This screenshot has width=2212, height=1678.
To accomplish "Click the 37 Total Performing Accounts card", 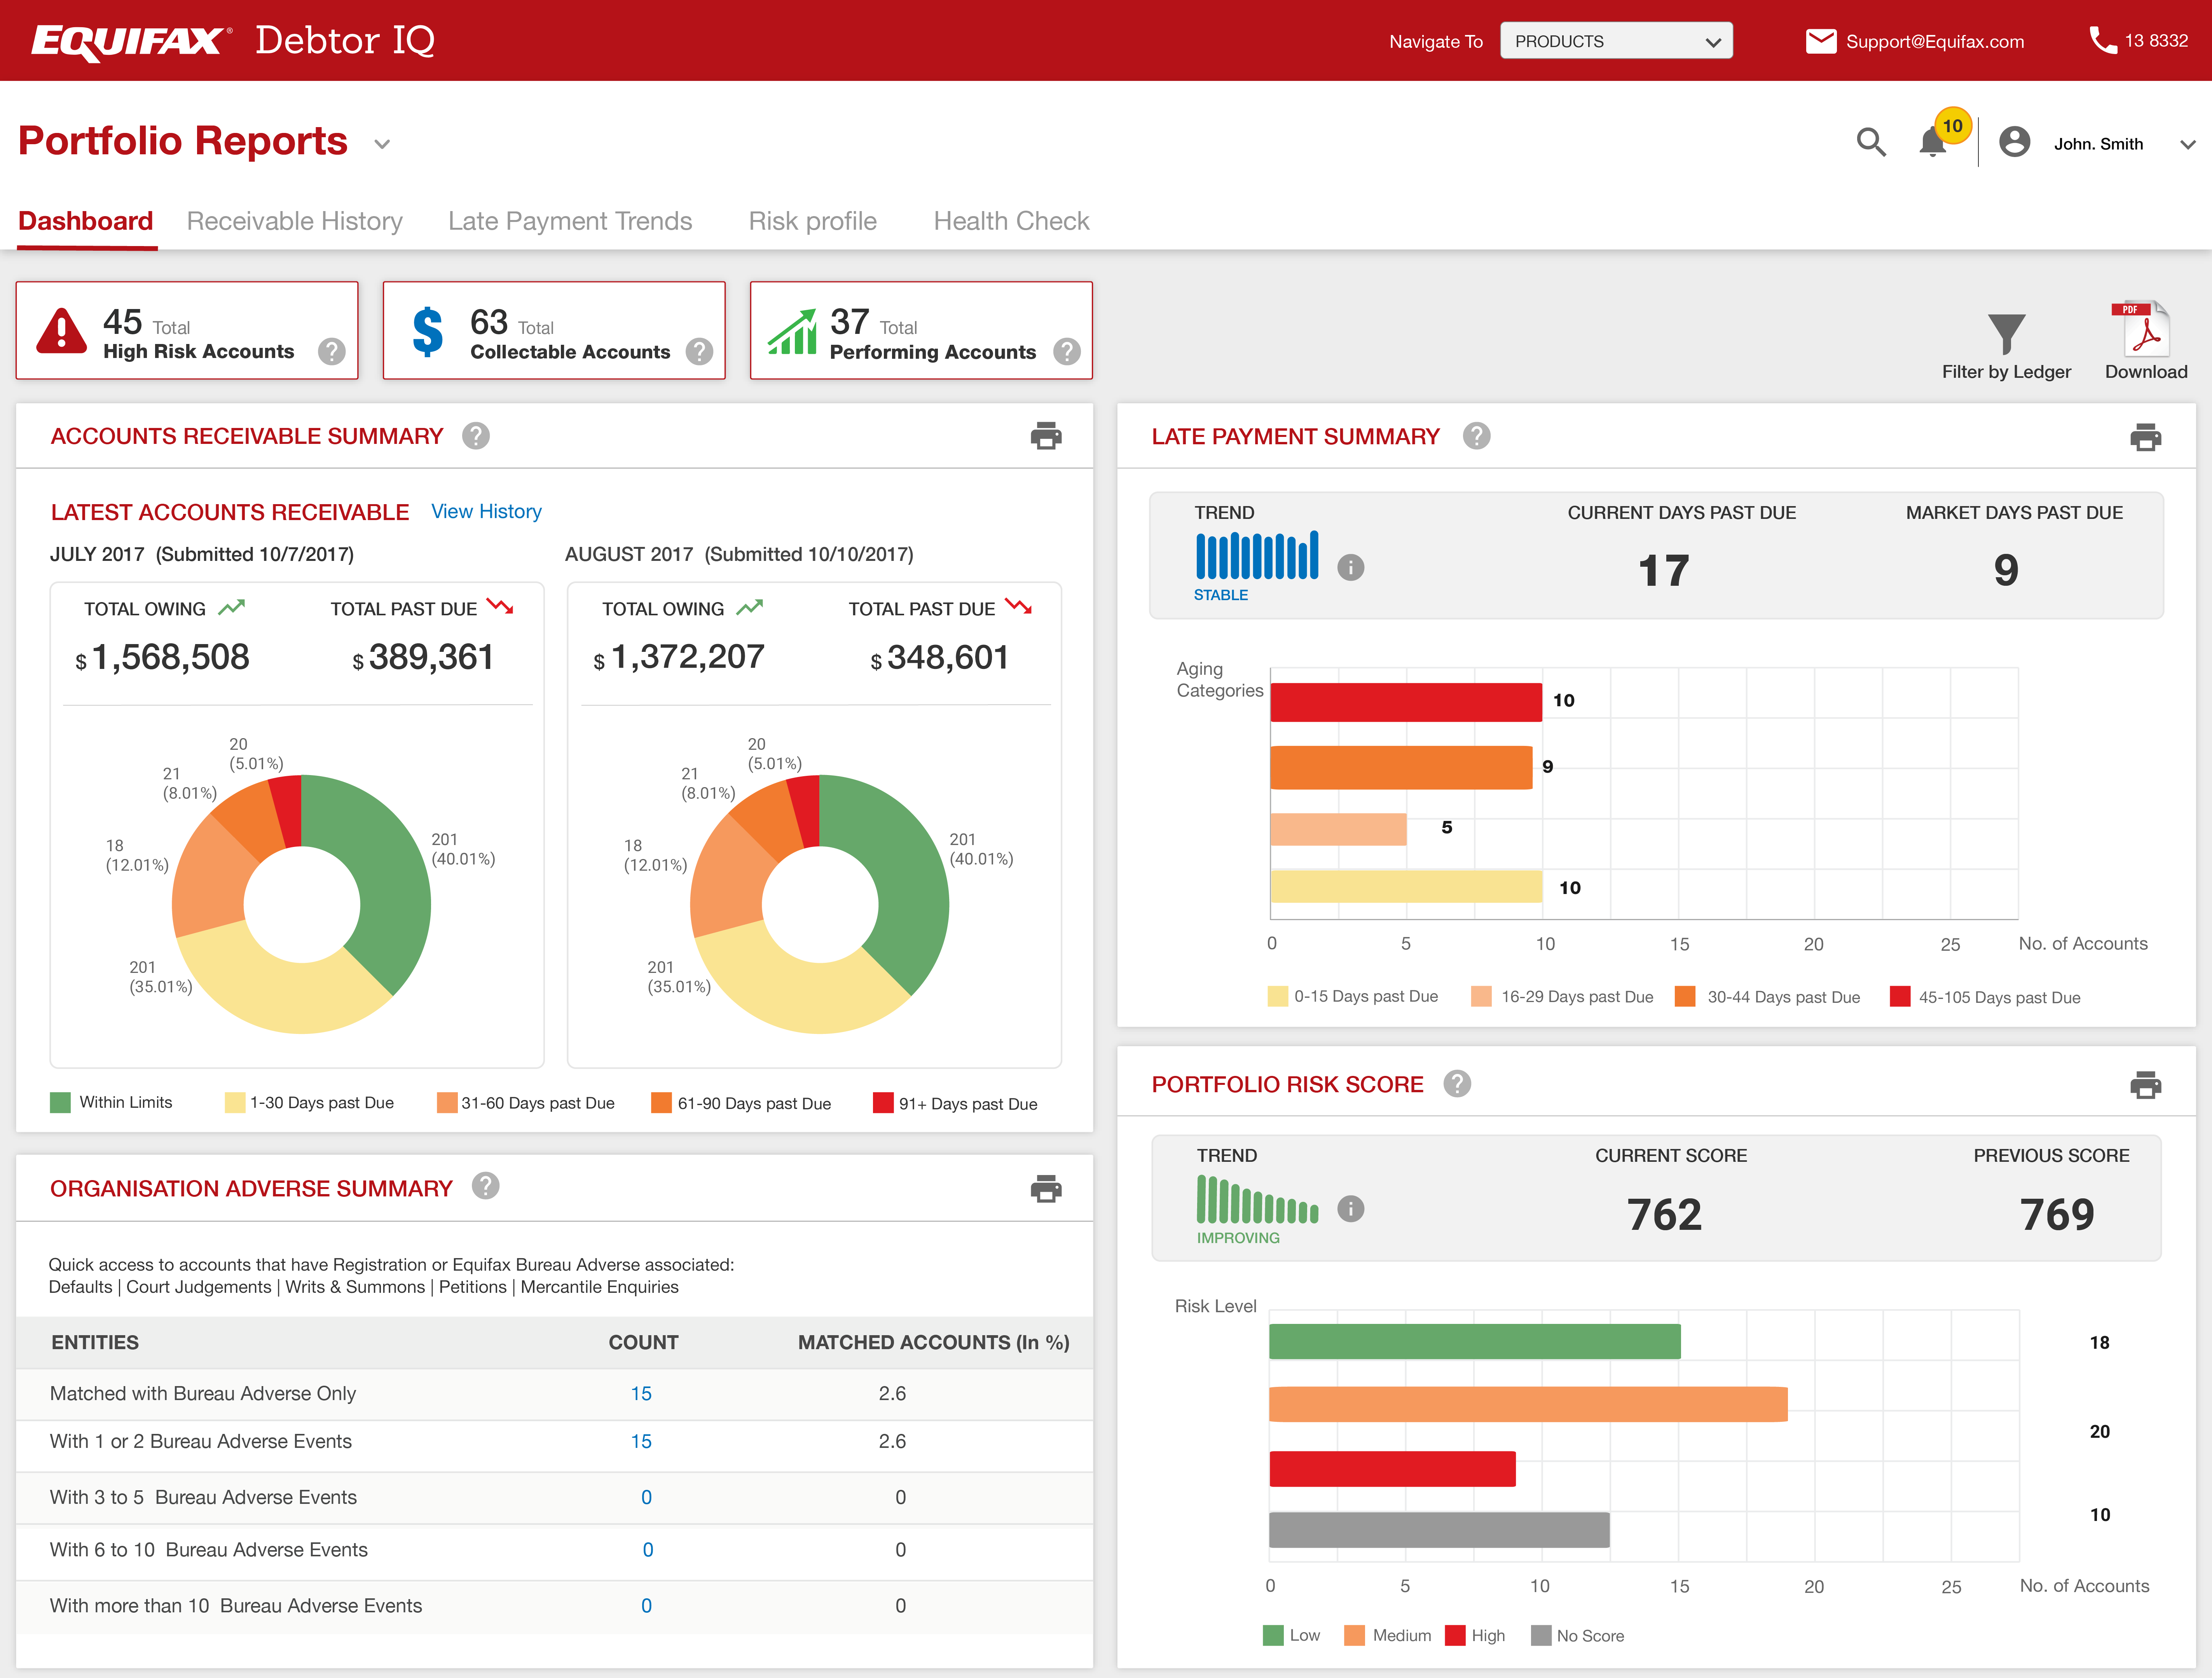I will tap(921, 330).
